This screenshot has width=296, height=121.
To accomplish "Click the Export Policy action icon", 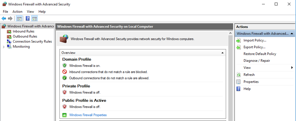I will tap(239, 47).
